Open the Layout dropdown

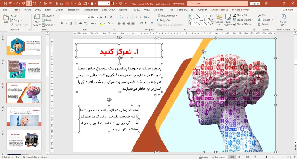[x=48, y=16]
